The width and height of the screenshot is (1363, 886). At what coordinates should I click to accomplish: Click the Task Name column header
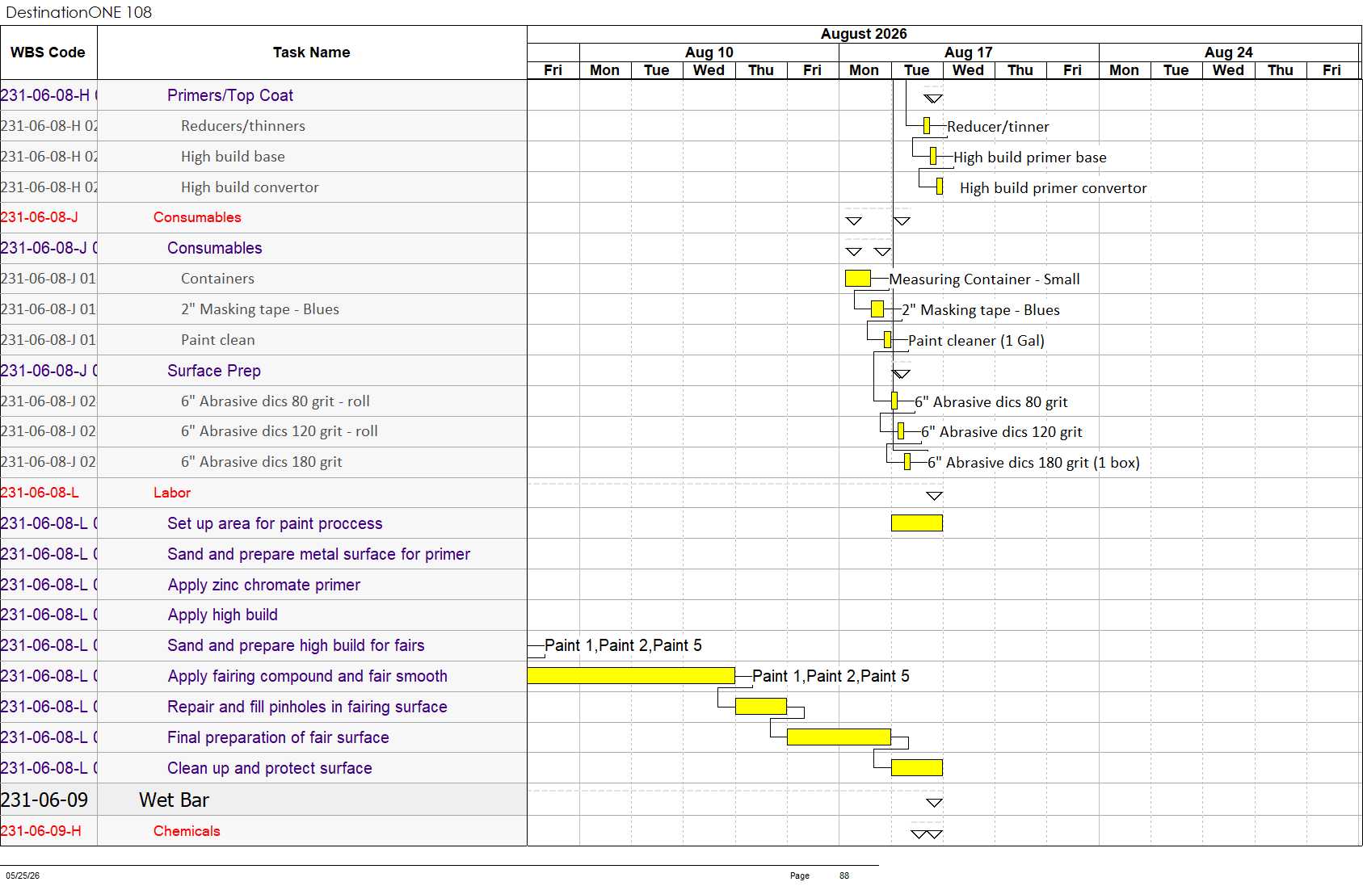[x=312, y=52]
